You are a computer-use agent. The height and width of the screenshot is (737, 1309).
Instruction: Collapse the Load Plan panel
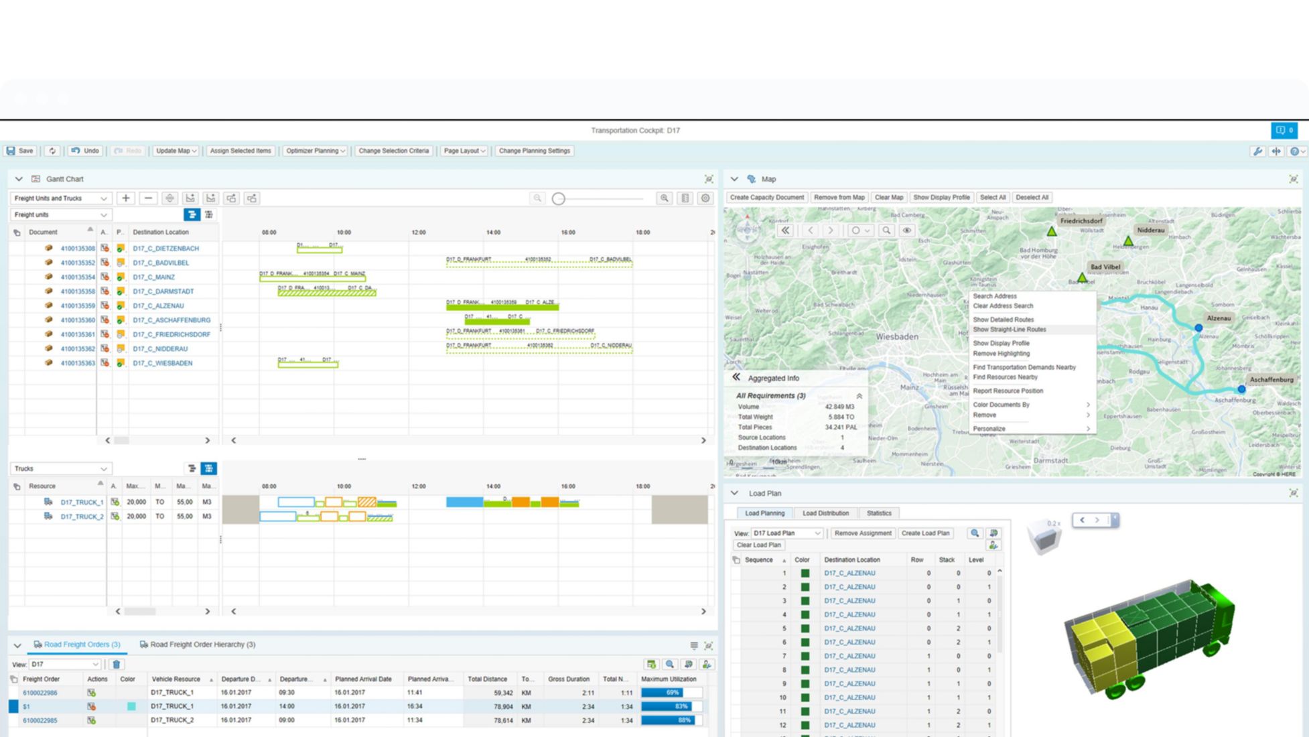pos(734,493)
